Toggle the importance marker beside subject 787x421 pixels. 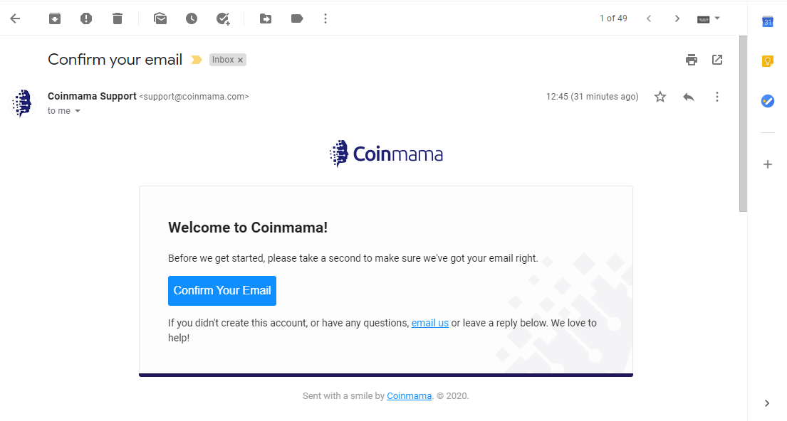pyautogui.click(x=197, y=60)
